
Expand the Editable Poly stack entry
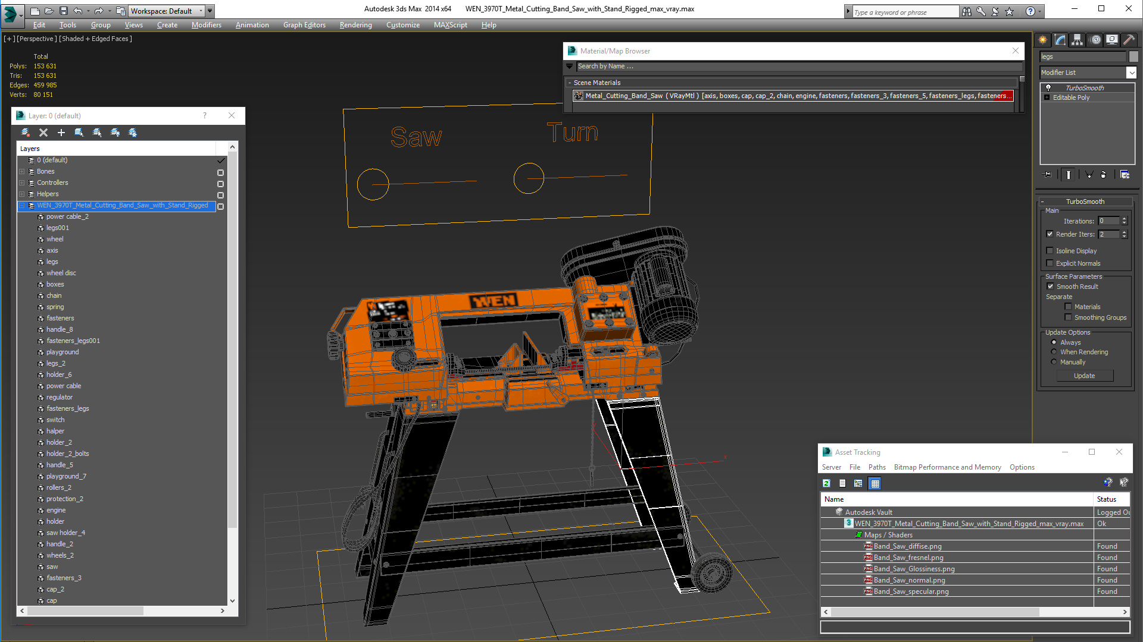1047,97
